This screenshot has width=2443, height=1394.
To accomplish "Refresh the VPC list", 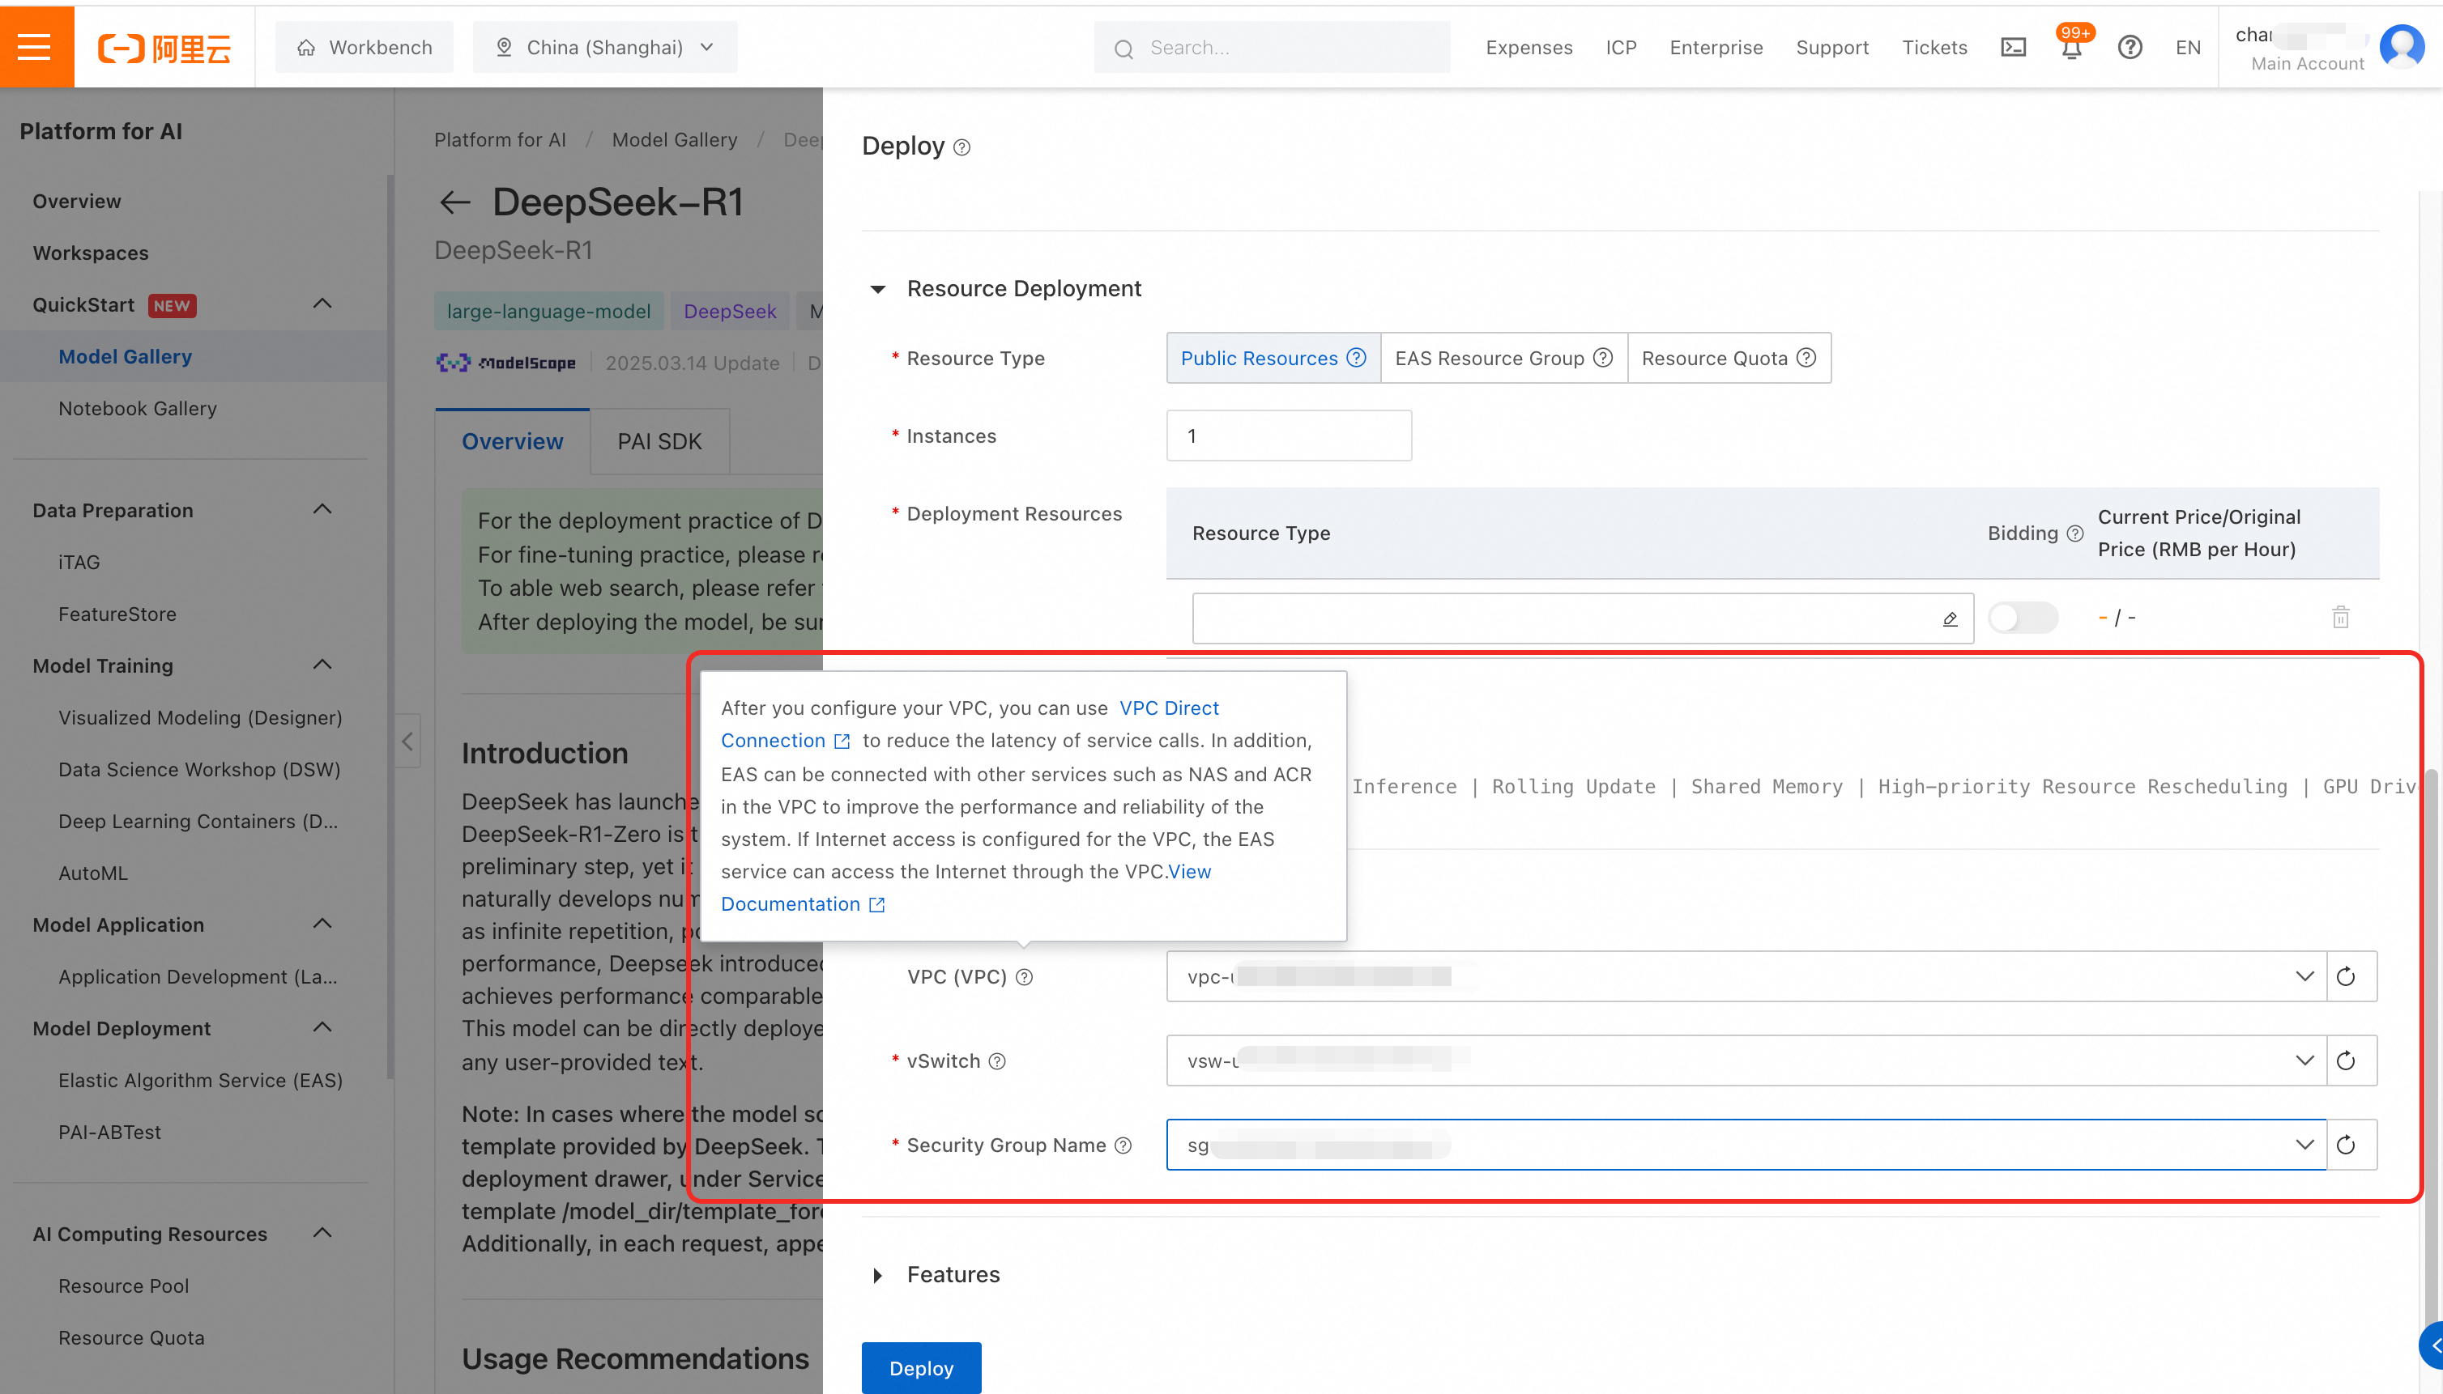I will 2347,976.
